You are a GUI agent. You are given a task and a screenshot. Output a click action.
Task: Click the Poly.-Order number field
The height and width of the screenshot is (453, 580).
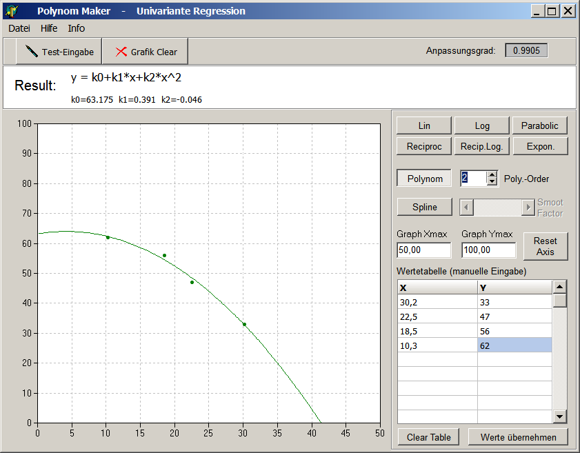pyautogui.click(x=474, y=179)
